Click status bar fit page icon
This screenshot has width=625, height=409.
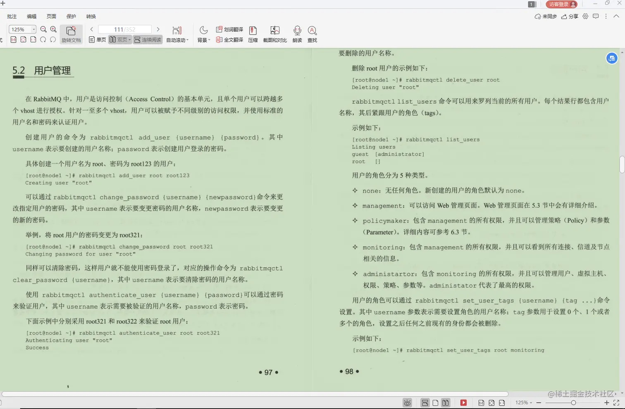(491, 403)
